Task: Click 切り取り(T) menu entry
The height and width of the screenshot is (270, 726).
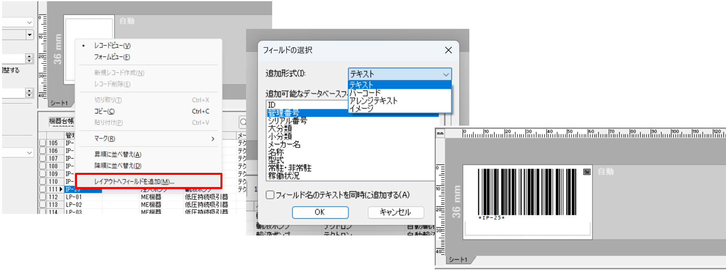Action: tap(108, 100)
